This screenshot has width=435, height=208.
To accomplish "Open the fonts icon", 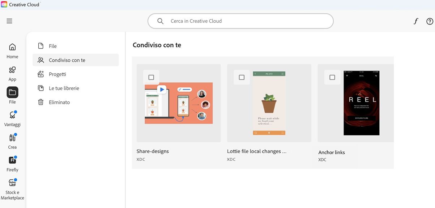I will click(416, 21).
